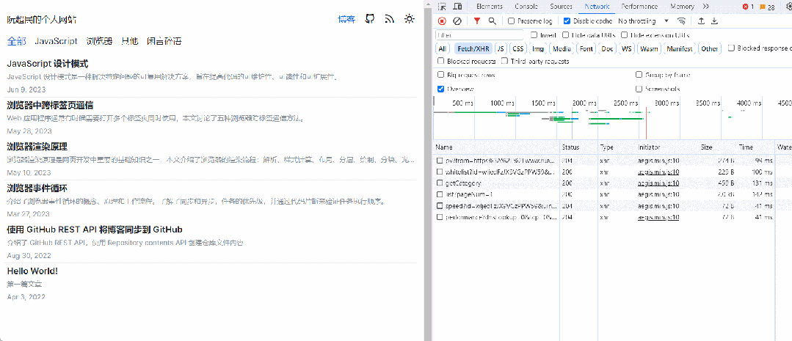Image resolution: width=792 pixels, height=341 pixels.
Task: Clear the network log
Action: pyautogui.click(x=457, y=21)
